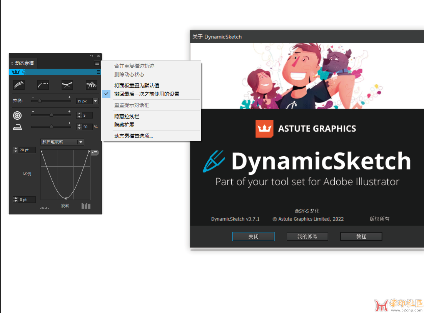Screen dimensions: 424x313
Task: Choose 将面板重置为默认值
Action: tap(137, 85)
